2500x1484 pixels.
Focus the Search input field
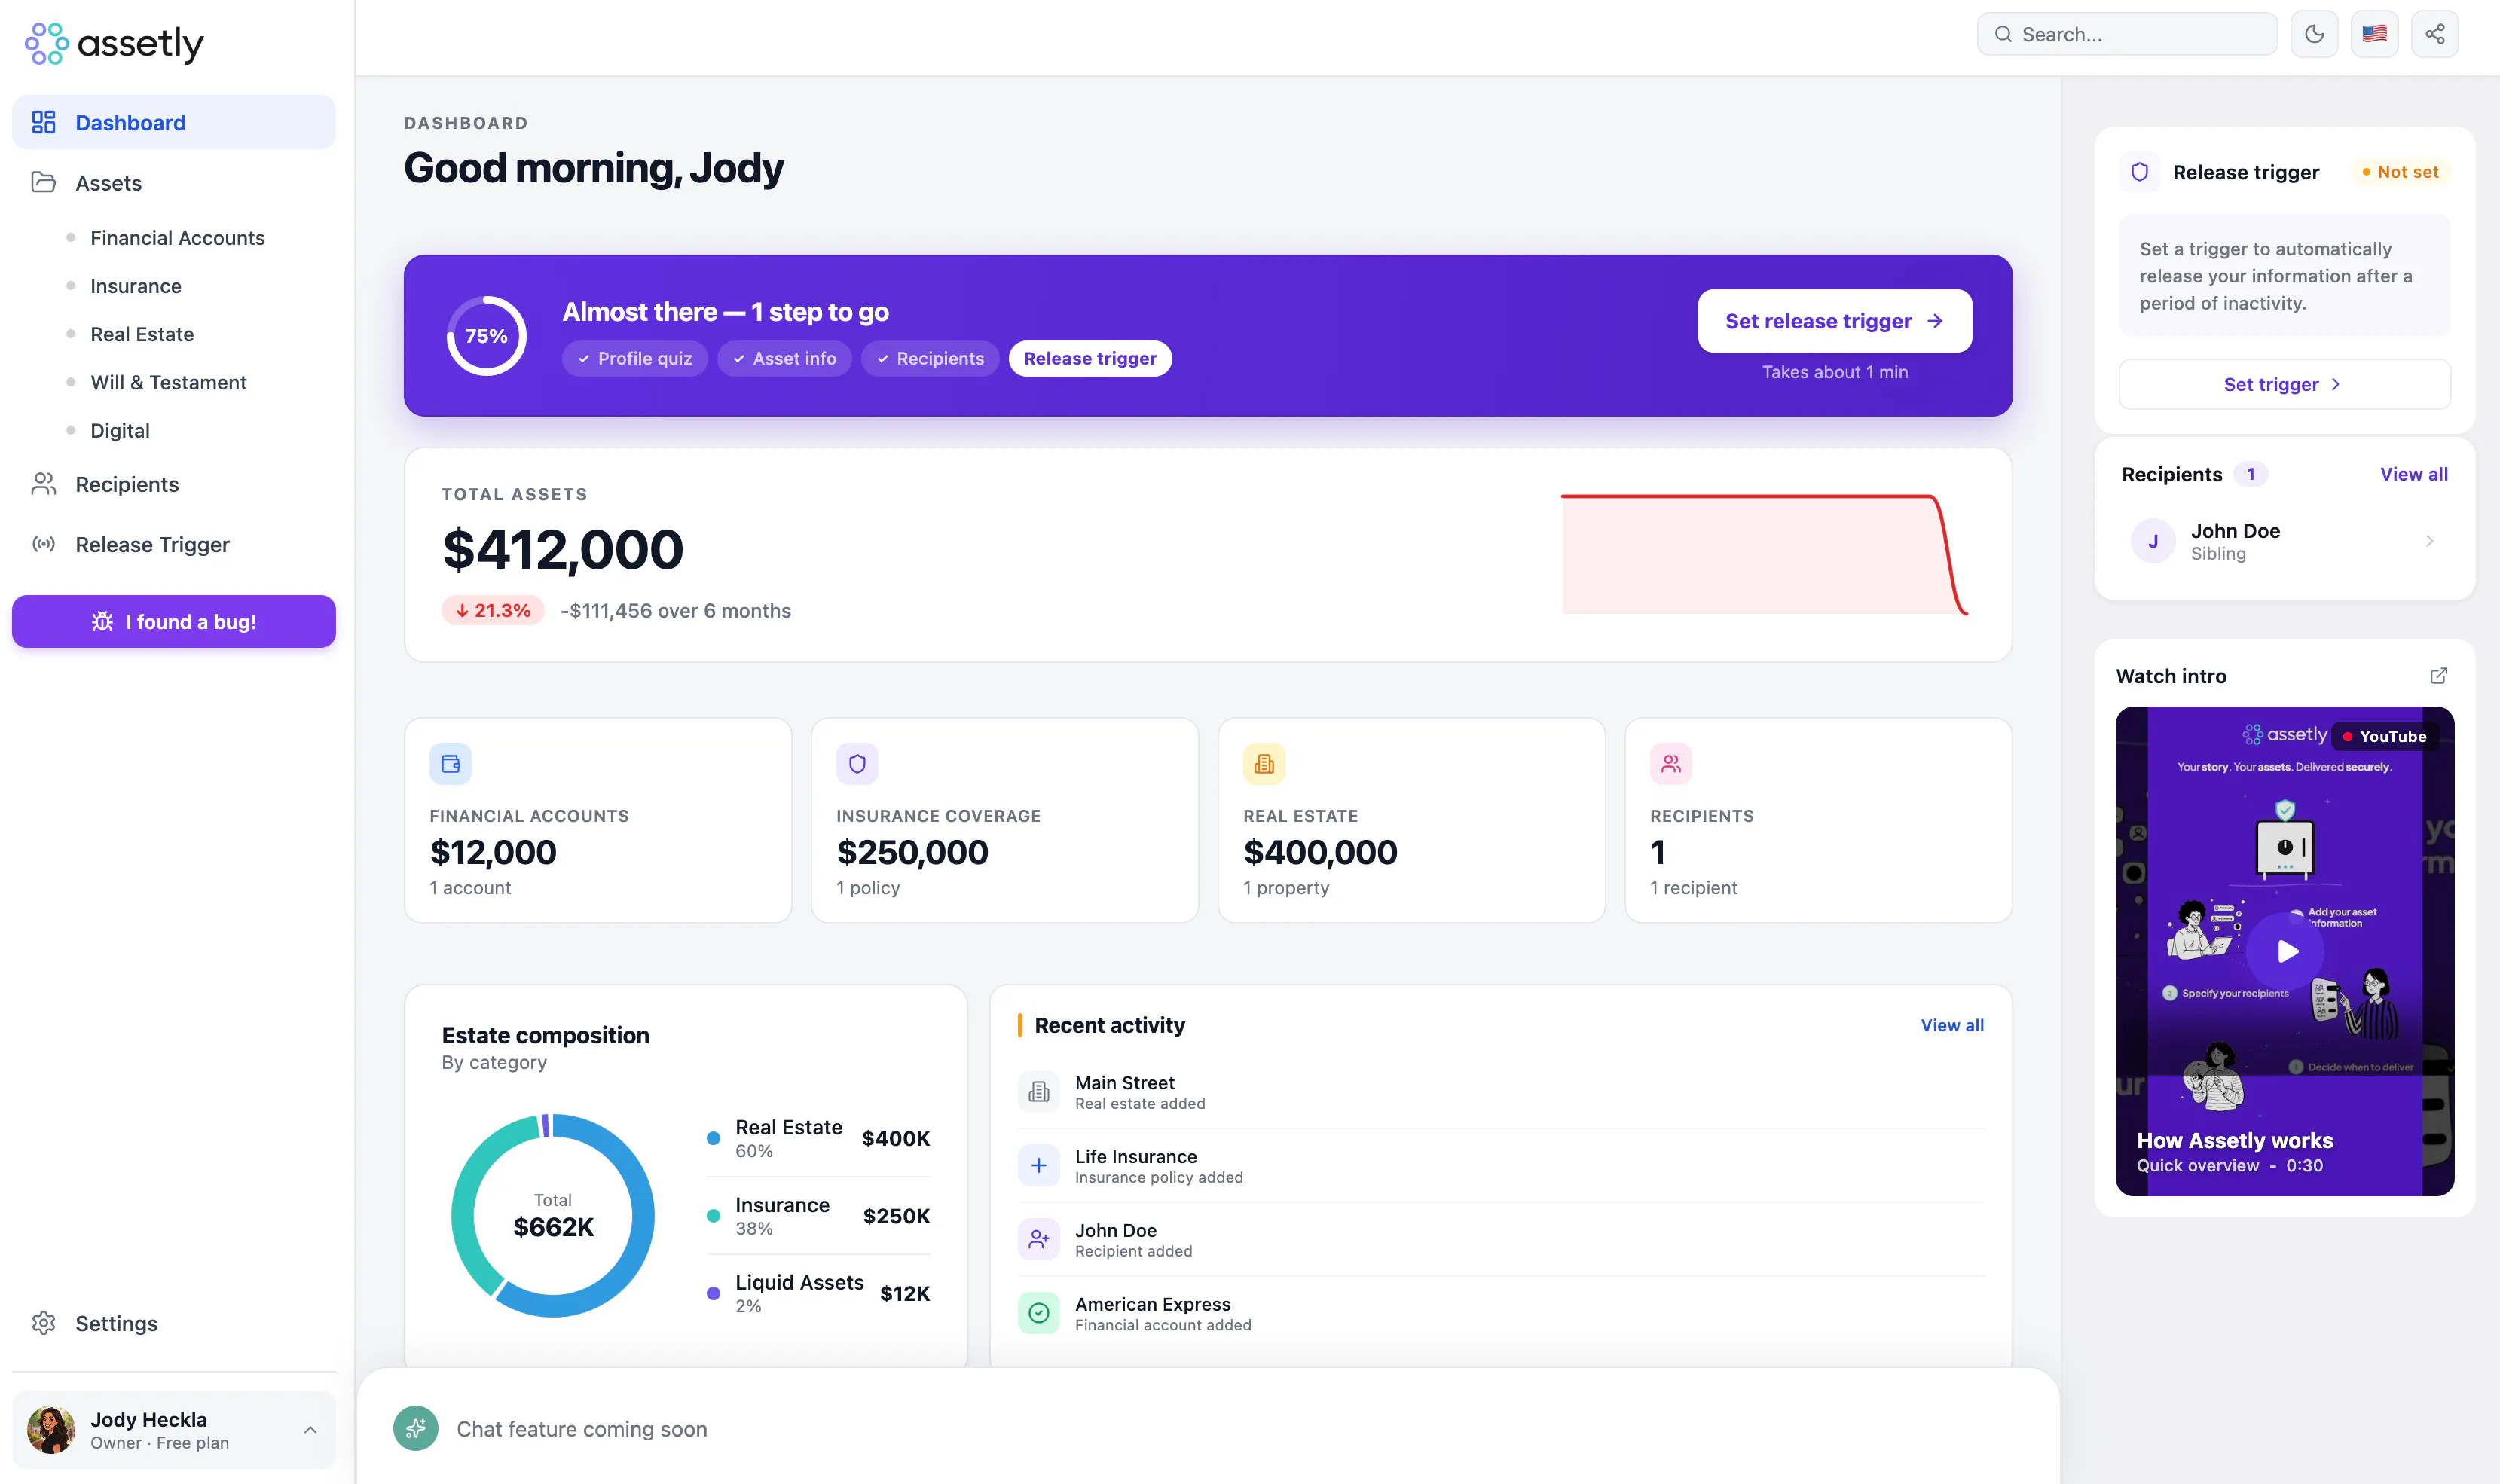(2127, 34)
